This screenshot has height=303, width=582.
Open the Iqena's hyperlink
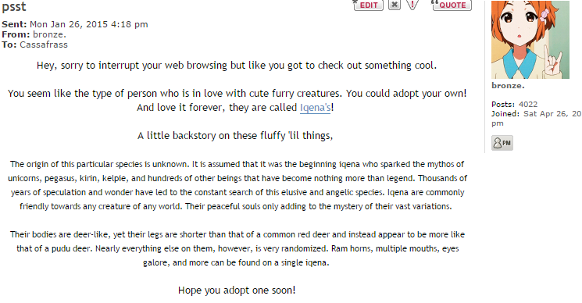(315, 108)
